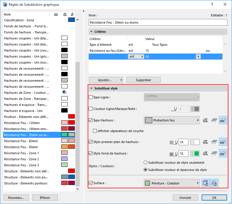
Task: Click the green background pen color swatch
Action: 195,154
